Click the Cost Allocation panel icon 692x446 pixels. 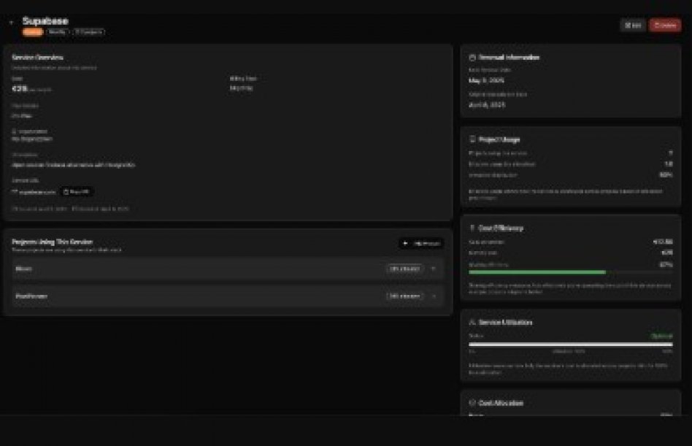tap(472, 403)
